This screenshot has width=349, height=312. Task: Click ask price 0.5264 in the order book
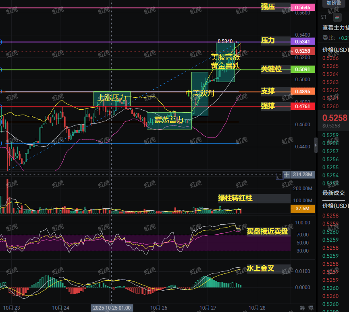pyautogui.click(x=330, y=74)
